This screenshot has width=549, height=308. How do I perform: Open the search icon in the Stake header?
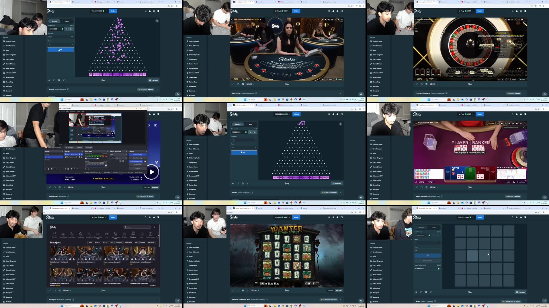tap(145, 11)
